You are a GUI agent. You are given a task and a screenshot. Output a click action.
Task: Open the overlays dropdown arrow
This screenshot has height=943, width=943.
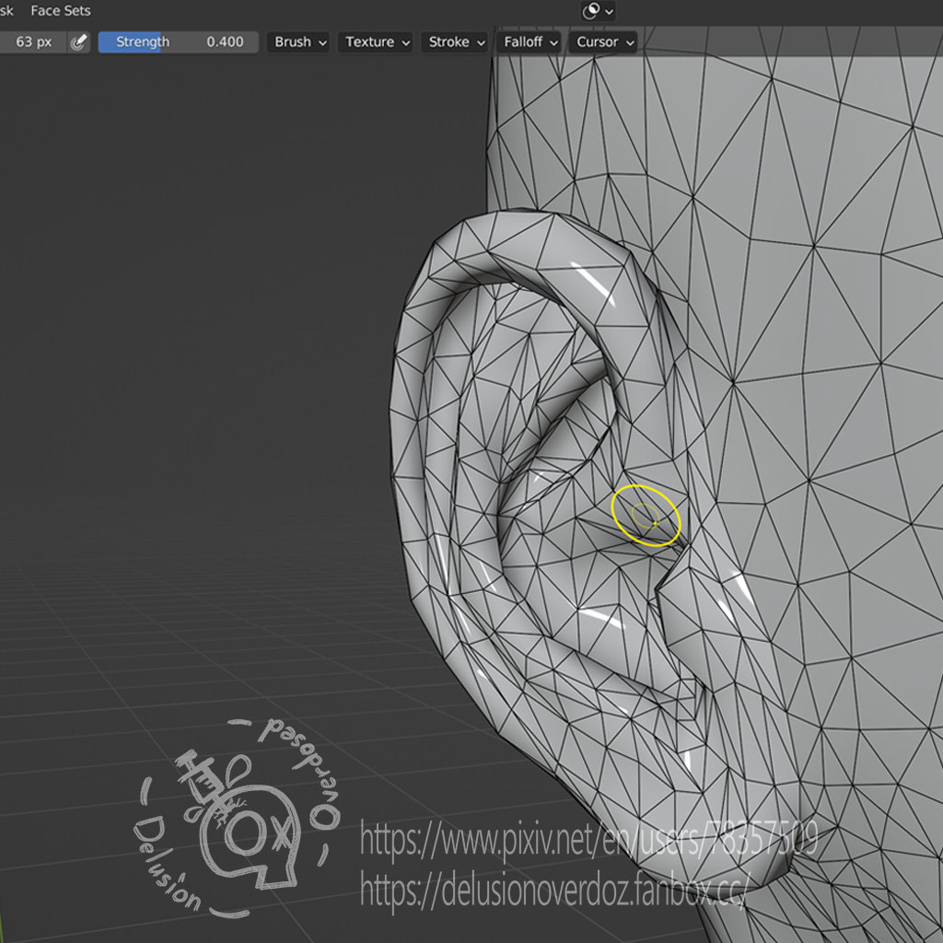609,11
